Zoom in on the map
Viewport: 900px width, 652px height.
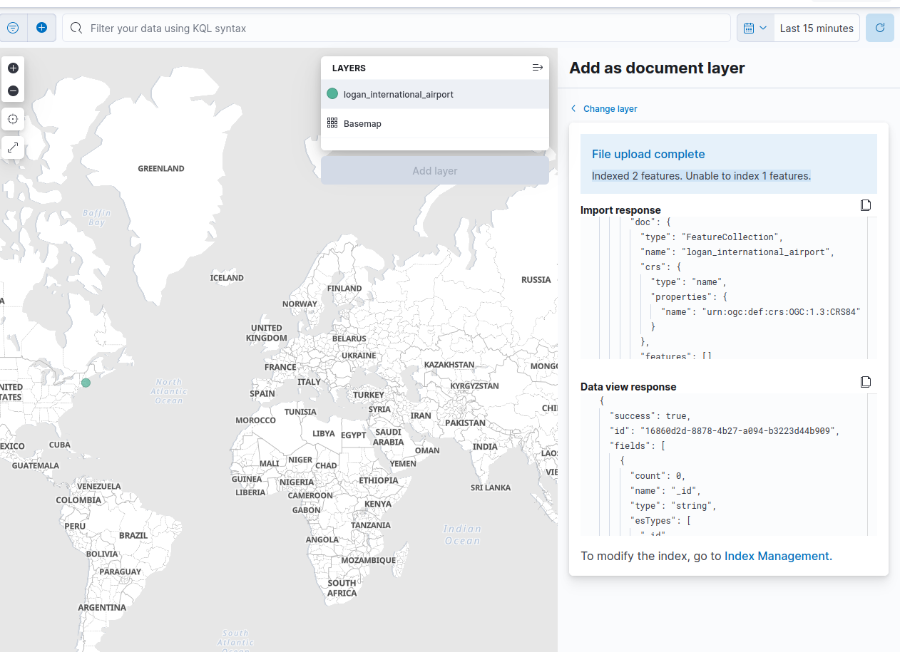(x=13, y=68)
